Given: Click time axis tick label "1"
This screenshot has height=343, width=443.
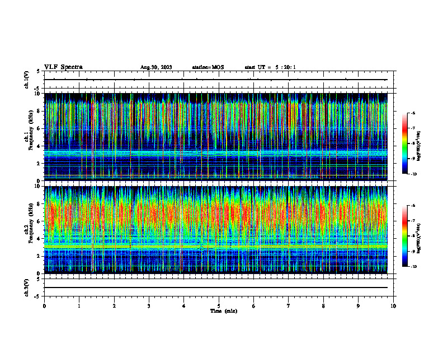Looking at the screenshot, I should click(x=79, y=306).
